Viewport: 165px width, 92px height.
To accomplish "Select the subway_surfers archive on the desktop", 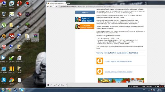I will [x=35, y=38].
